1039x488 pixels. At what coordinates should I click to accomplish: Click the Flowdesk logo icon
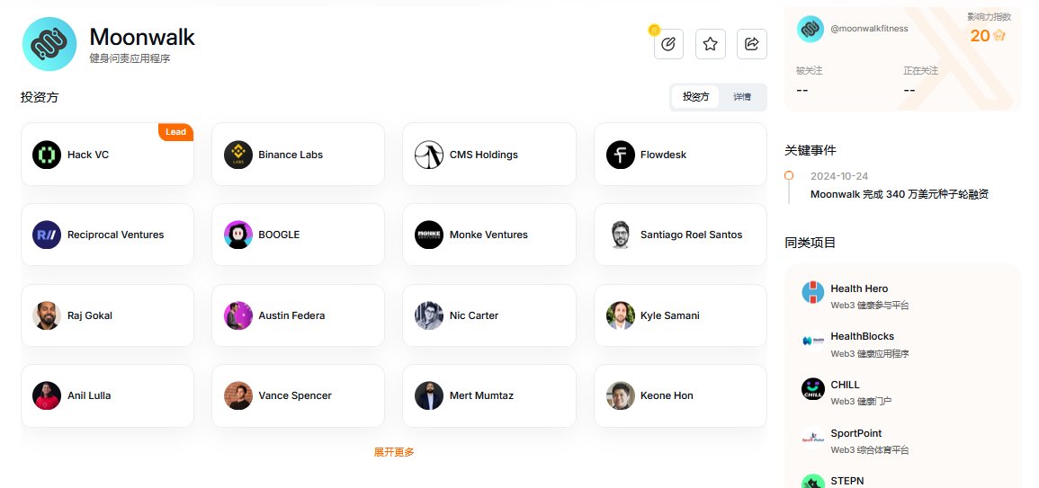(620, 155)
